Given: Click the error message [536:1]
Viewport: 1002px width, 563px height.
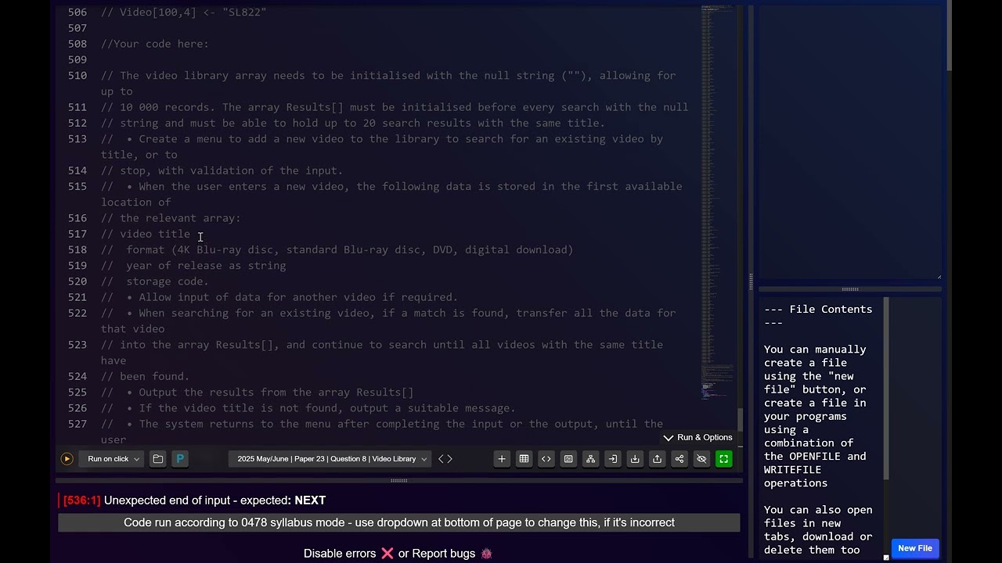Looking at the screenshot, I should [x=194, y=500].
